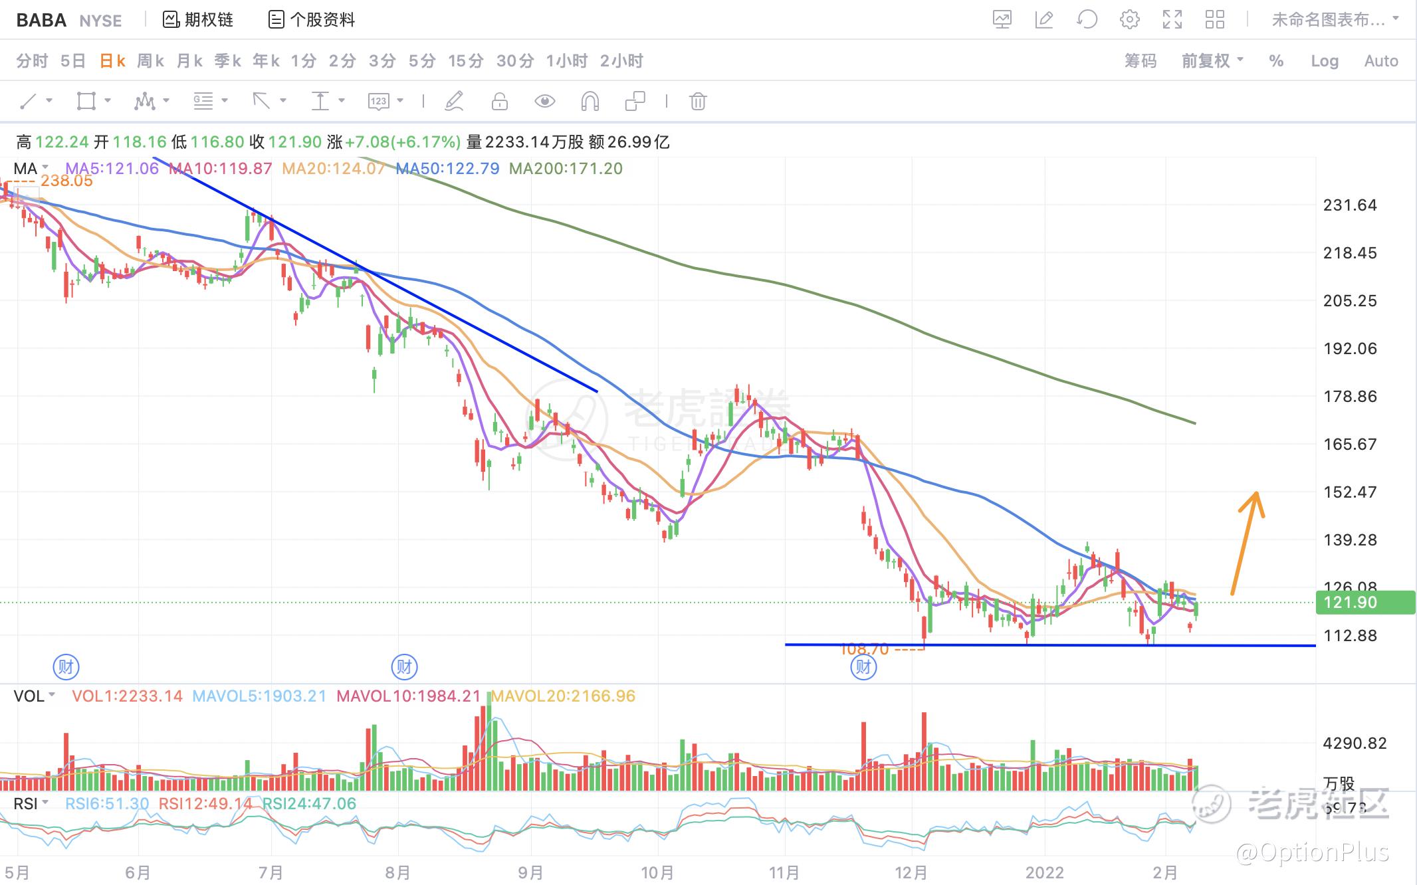Viewport: 1417px width, 885px height.
Task: Select the line drawing tool
Action: [x=29, y=101]
